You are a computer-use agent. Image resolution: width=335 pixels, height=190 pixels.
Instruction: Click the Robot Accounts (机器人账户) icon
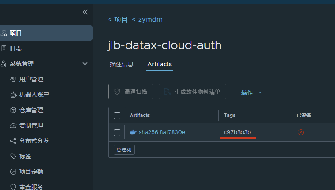(13, 95)
